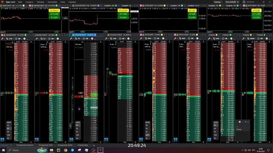
Task: Open the Файл menu
Action: [x=20, y=2]
